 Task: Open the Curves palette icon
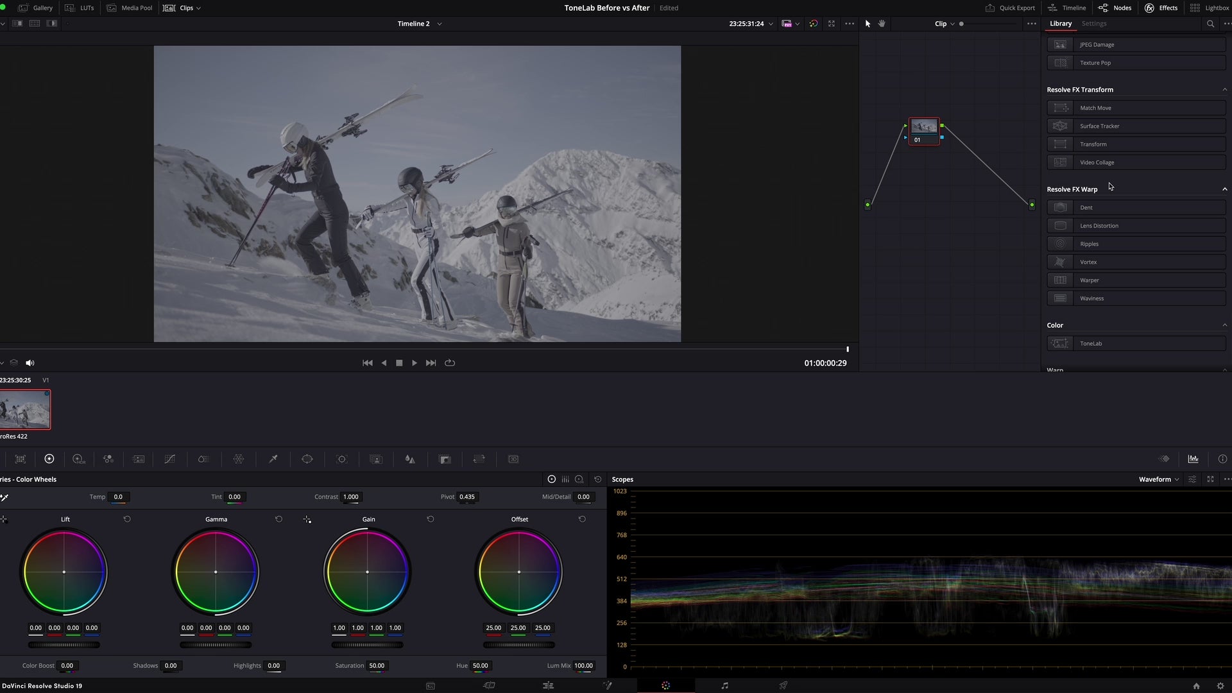170,459
